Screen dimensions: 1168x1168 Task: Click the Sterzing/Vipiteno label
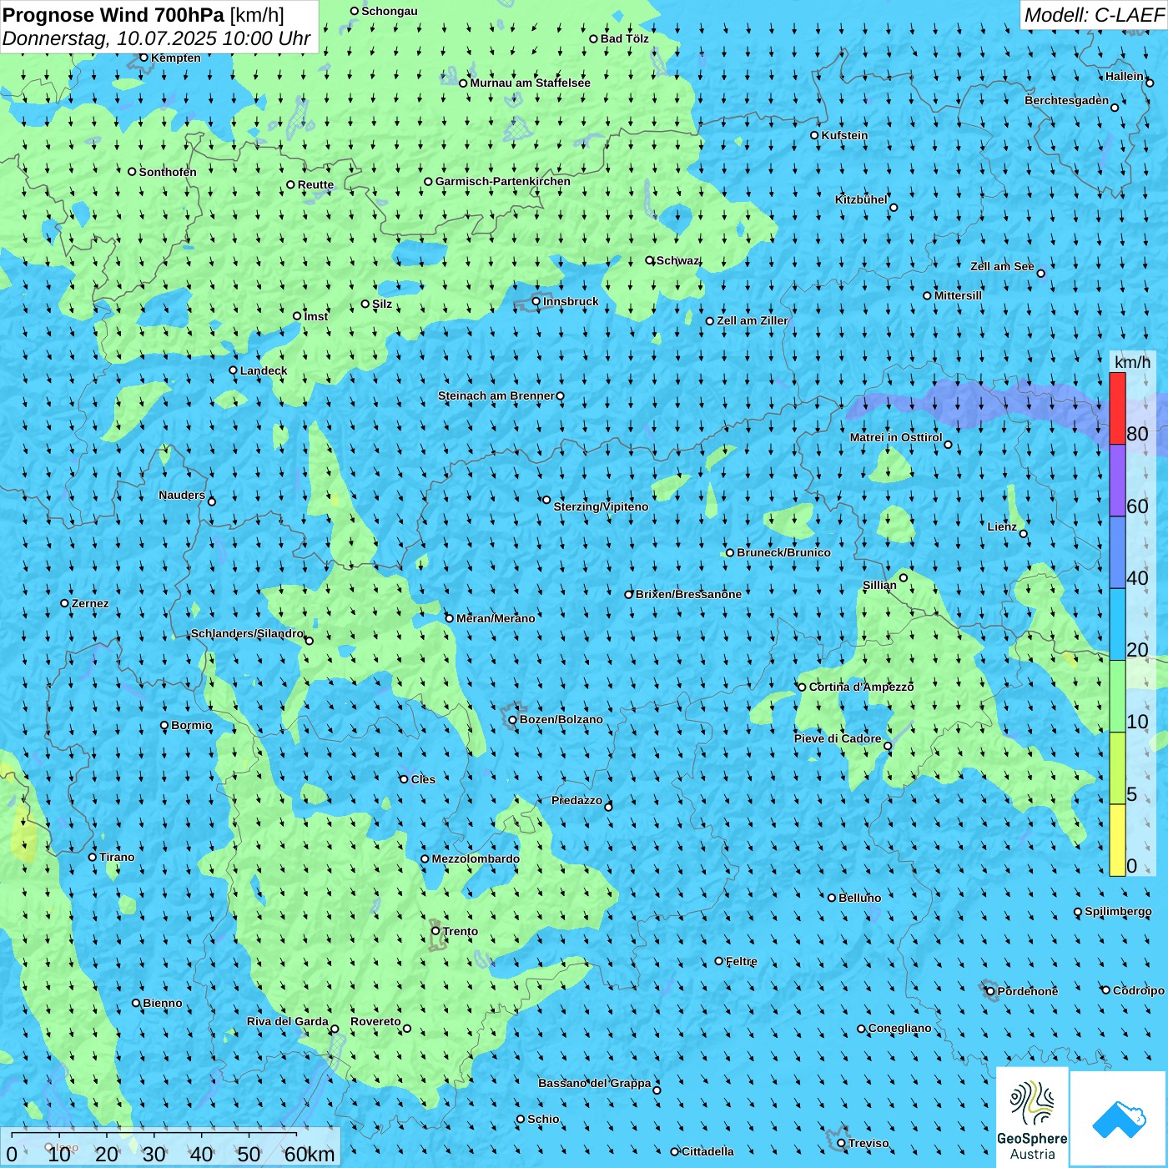601,506
